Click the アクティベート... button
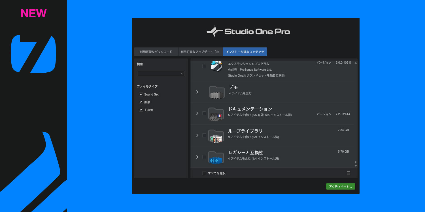The height and width of the screenshot is (212, 425). click(341, 187)
